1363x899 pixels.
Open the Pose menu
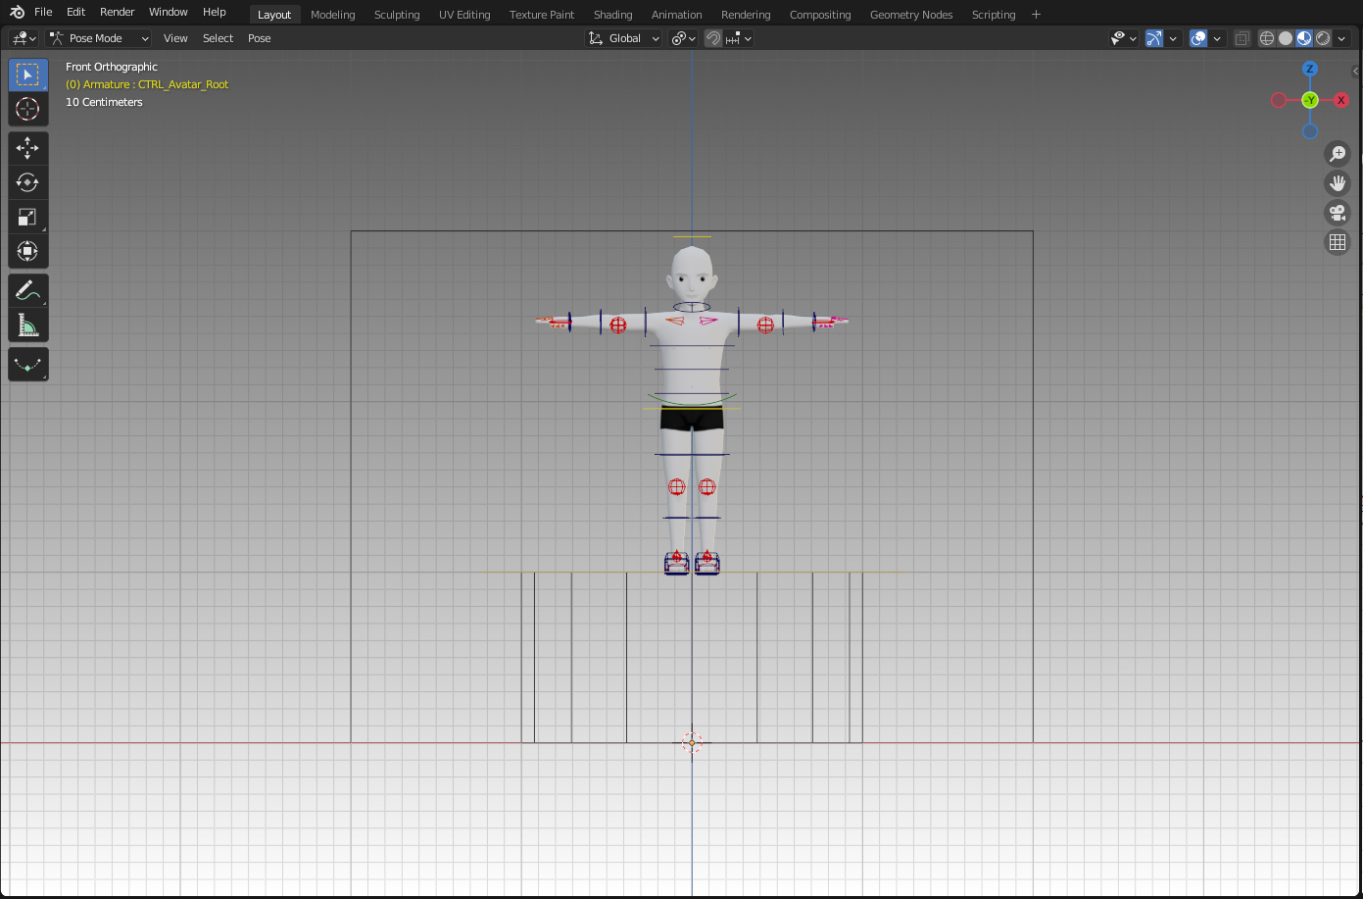click(x=260, y=38)
